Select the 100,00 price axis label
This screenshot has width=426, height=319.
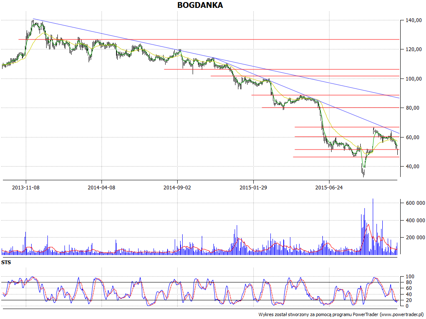coord(414,79)
